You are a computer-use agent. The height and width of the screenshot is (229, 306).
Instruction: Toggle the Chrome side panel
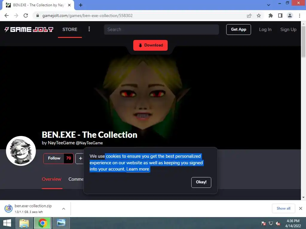(280, 16)
